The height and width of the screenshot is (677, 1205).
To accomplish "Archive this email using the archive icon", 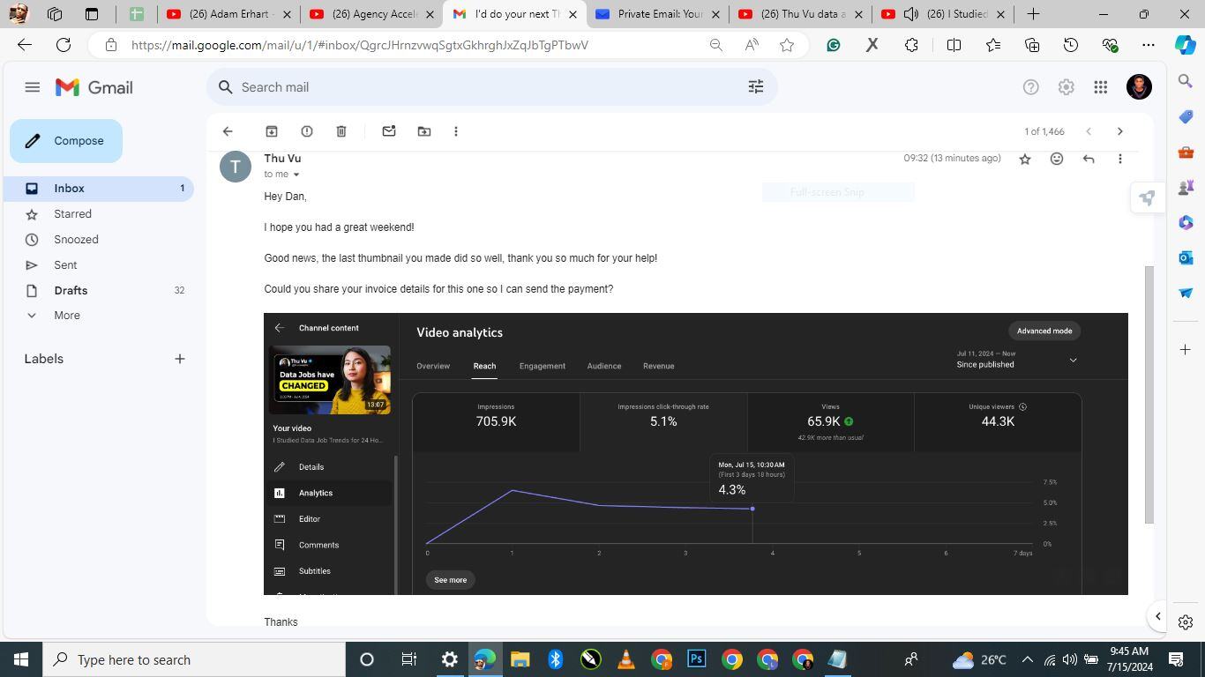I will [x=272, y=131].
